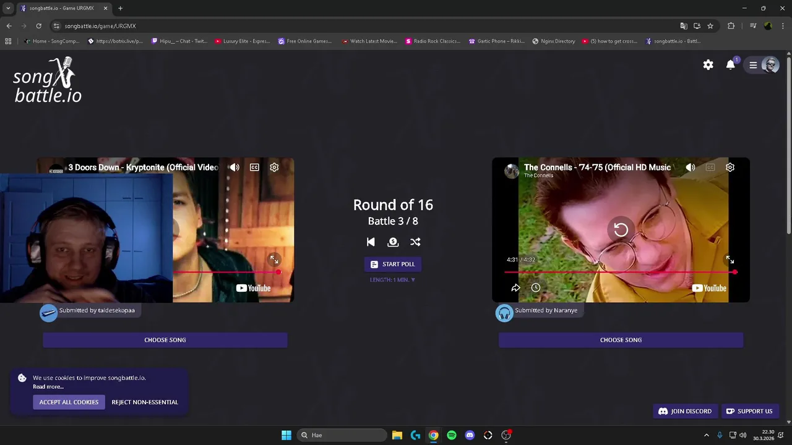Expand Kryptonite video to fullscreen
Screen dimensions: 792x445
tap(274, 260)
